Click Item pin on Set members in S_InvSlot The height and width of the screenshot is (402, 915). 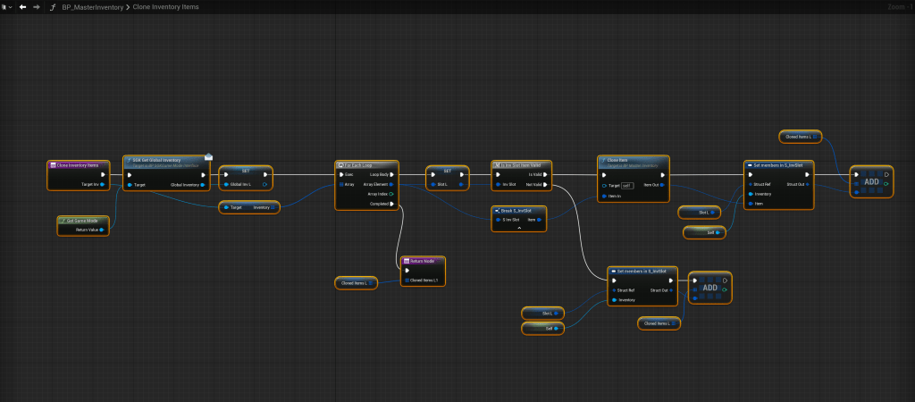[x=751, y=204]
